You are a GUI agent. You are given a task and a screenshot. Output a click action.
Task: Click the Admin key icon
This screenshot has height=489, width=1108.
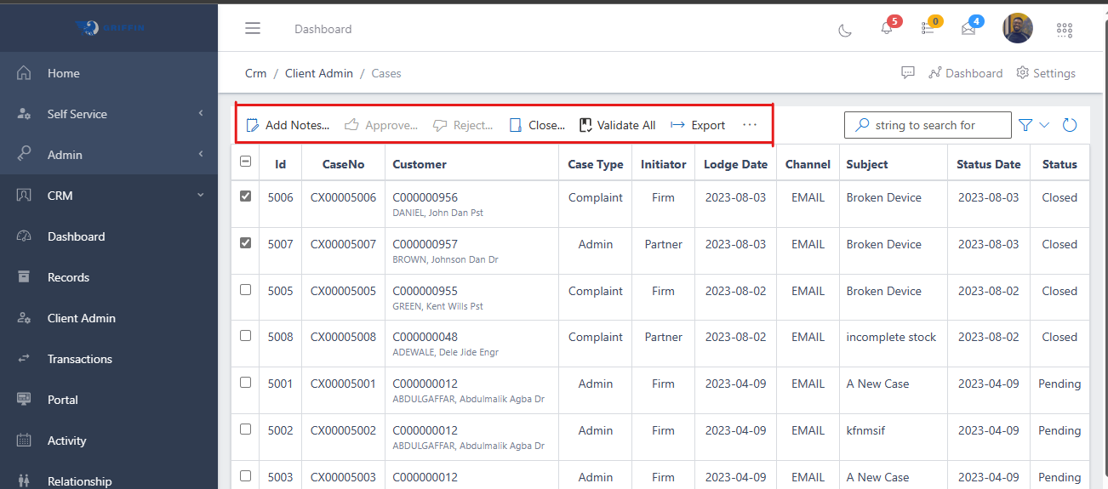pyautogui.click(x=24, y=154)
